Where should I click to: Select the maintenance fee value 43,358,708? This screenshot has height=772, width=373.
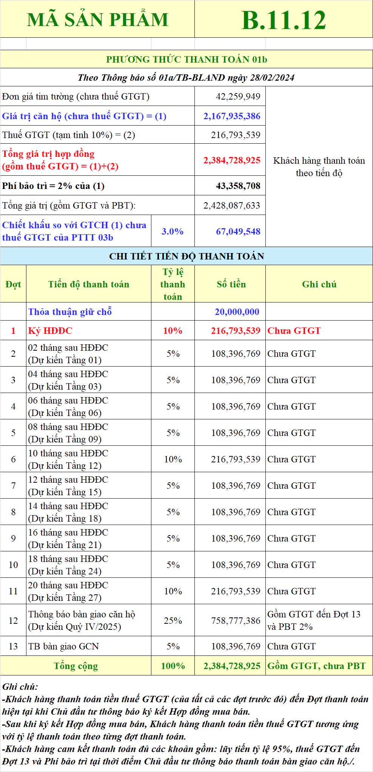click(x=238, y=186)
